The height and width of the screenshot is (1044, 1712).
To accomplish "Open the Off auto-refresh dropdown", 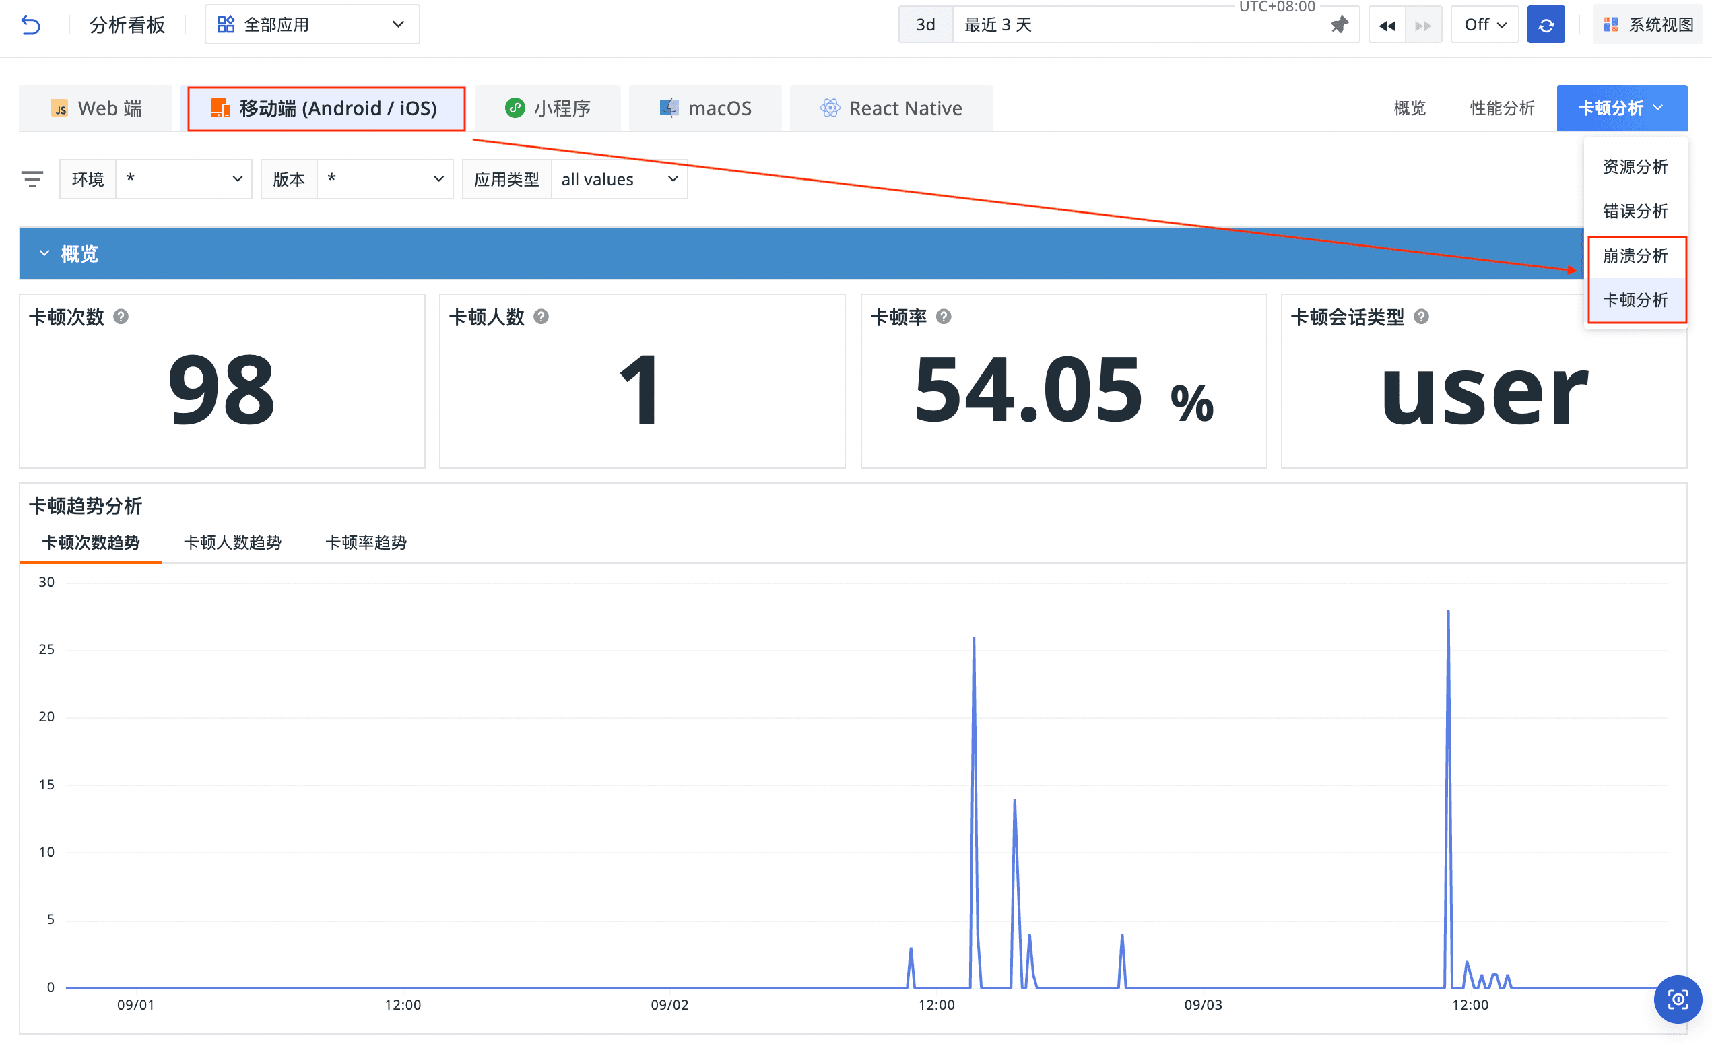I will (1484, 25).
